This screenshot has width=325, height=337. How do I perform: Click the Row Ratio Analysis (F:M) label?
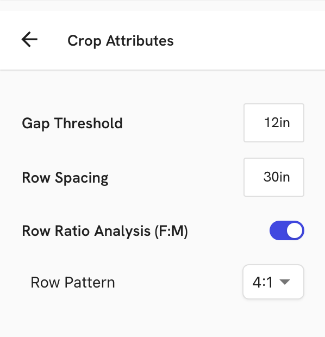point(105,231)
